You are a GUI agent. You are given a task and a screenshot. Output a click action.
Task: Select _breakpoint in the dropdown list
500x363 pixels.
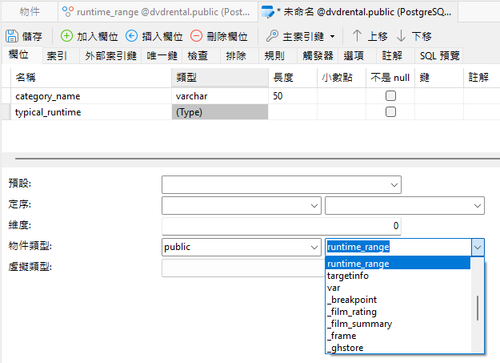tap(398, 300)
